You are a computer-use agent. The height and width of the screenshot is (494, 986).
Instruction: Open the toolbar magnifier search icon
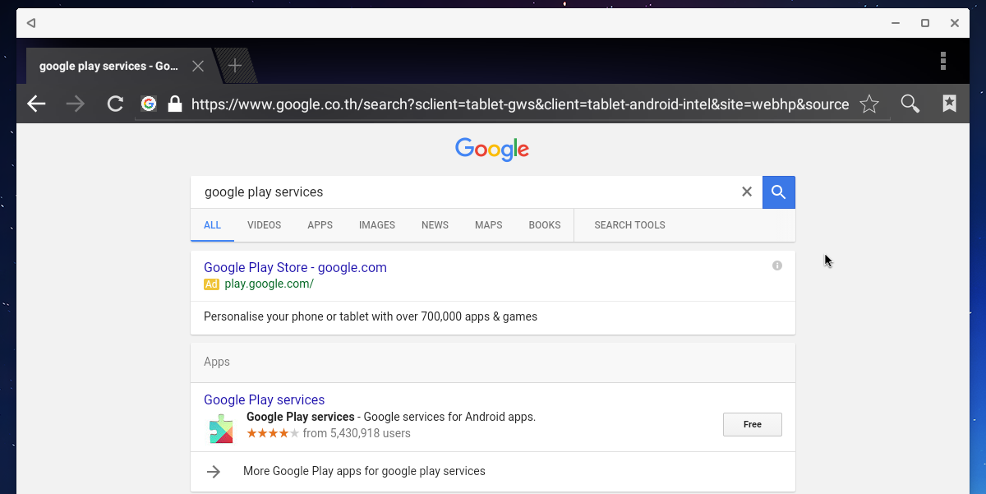click(910, 104)
